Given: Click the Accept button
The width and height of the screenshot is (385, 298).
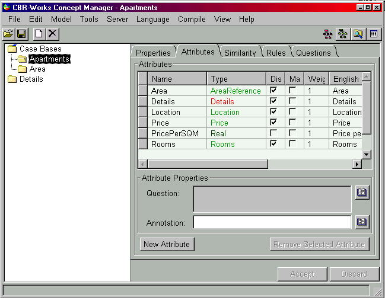Looking at the screenshot, I should pos(303,274).
